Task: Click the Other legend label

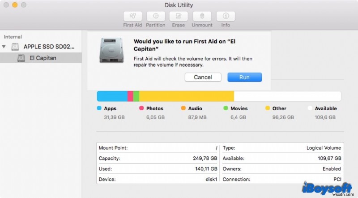Action: (279, 108)
